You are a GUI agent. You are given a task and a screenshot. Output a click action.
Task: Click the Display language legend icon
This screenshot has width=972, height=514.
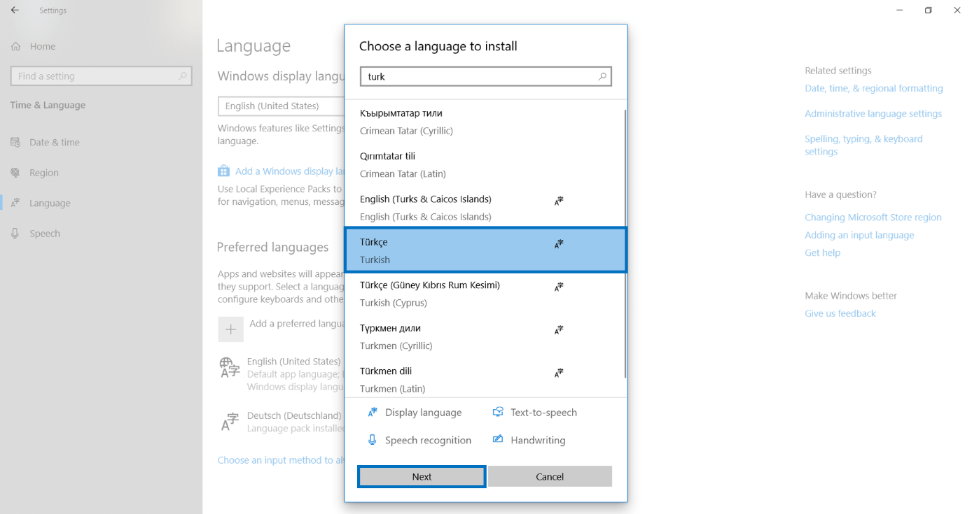(373, 413)
